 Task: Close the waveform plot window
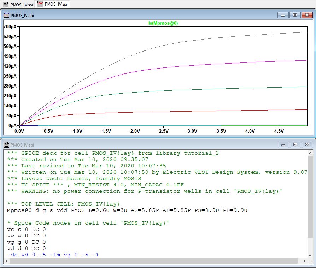pos(306,15)
